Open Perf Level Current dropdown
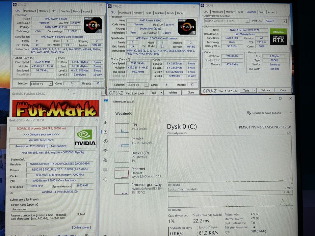The height and width of the screenshot is (236, 315). [x=275, y=21]
